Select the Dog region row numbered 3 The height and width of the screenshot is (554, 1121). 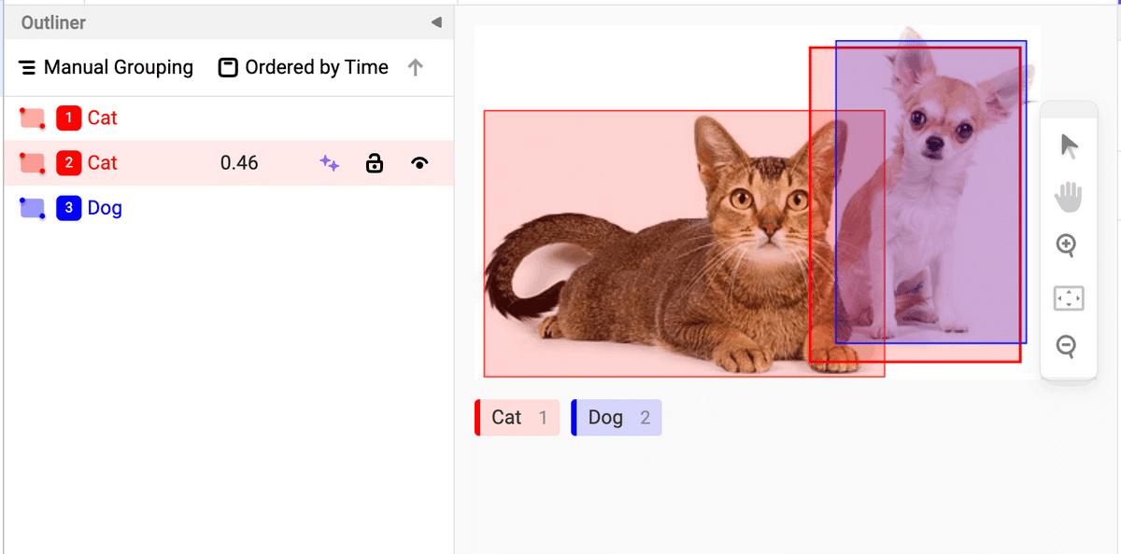click(229, 208)
